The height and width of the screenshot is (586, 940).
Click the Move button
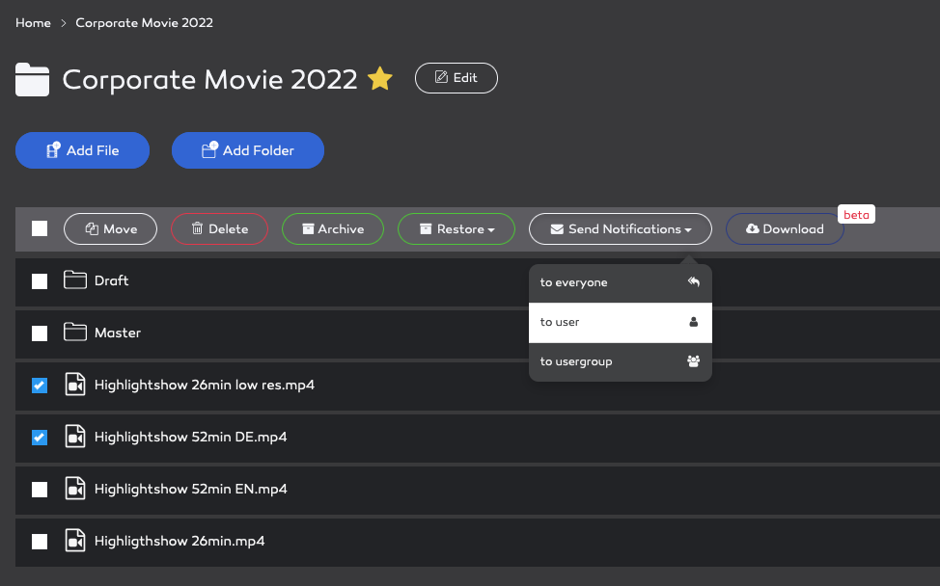click(x=110, y=228)
